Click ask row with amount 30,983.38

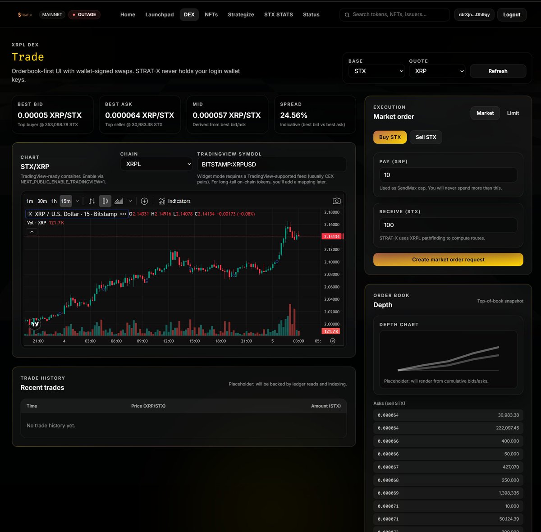pos(448,415)
